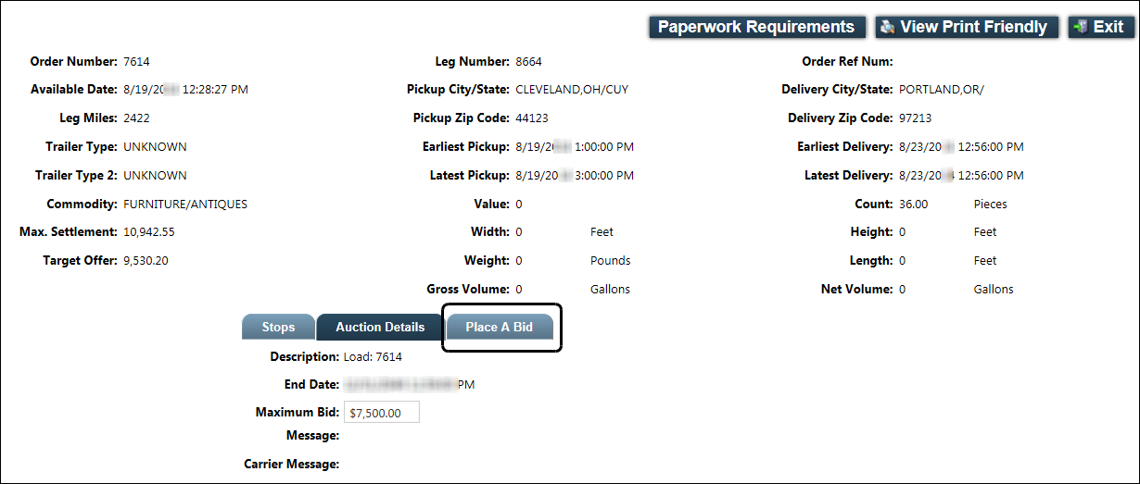Click the Latest Pickup time value

[x=575, y=176]
